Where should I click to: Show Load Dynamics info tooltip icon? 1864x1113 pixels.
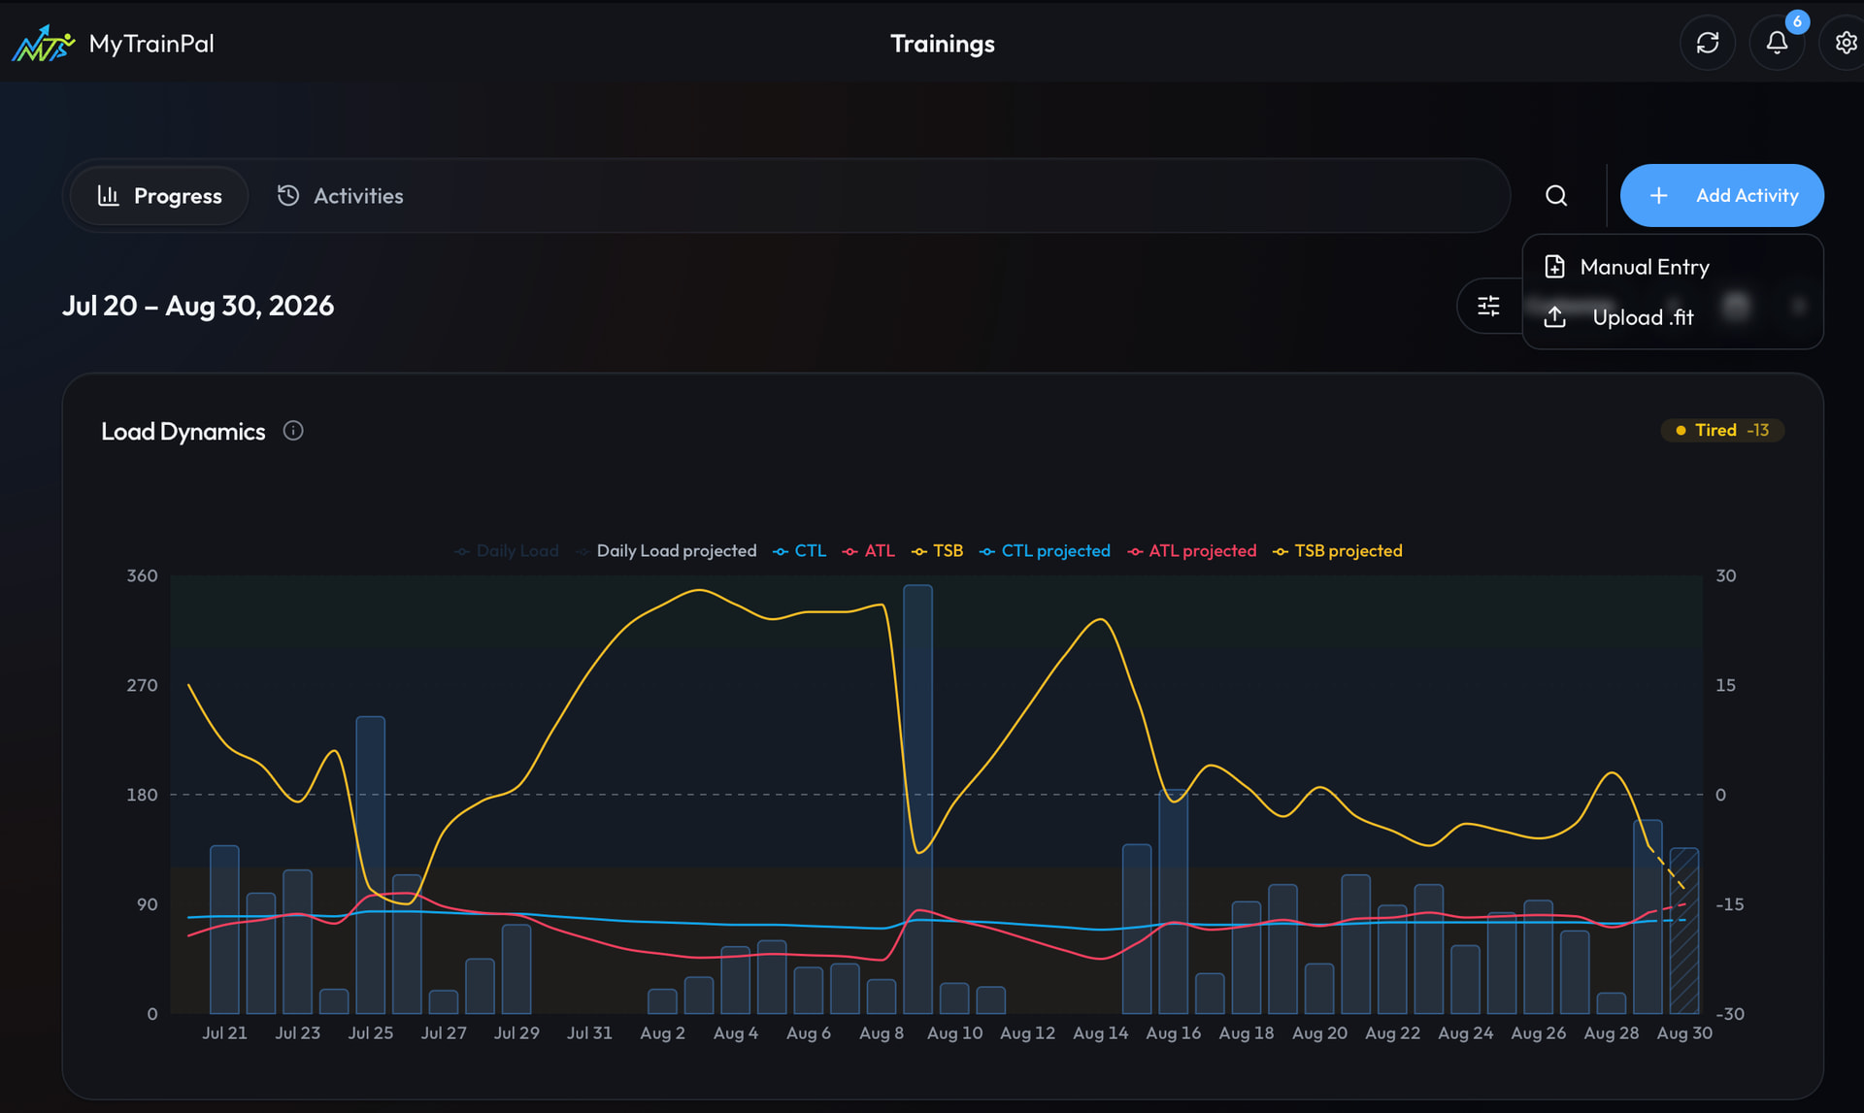293,431
